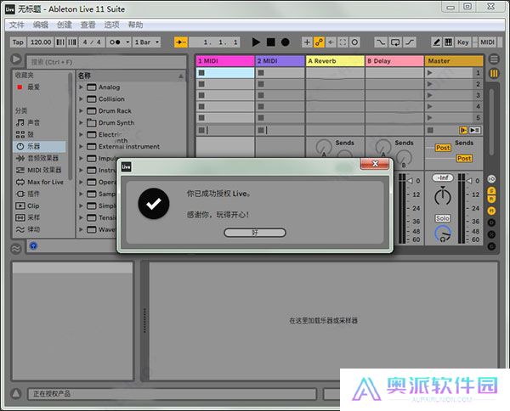Click the Re-enable Automation arrow icon
Screen dimensions: 510x411
[x=331, y=42]
